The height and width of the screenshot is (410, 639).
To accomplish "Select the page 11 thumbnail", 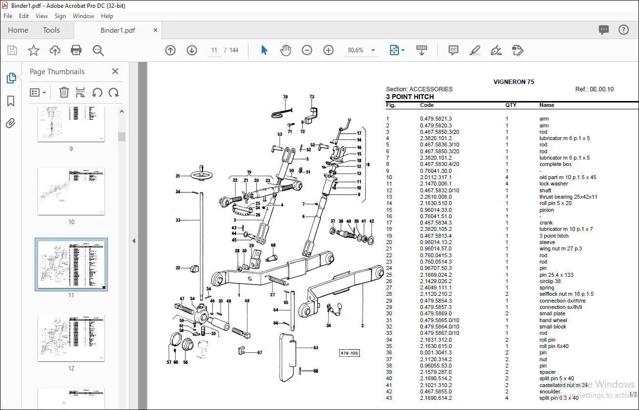I will pos(71,265).
